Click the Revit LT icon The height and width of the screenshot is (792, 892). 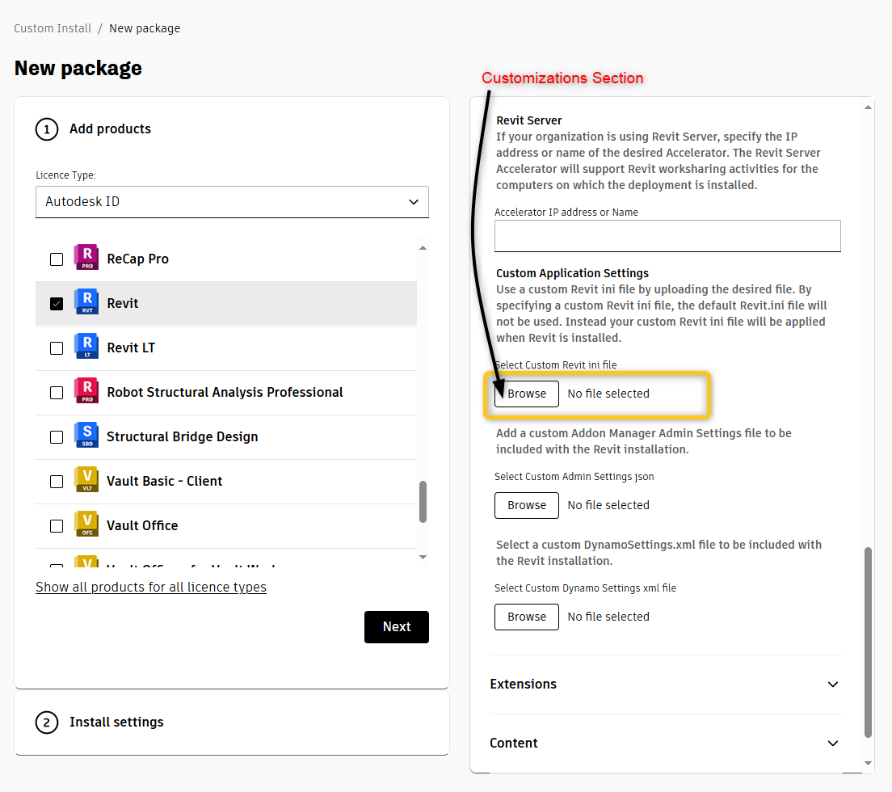pos(86,348)
